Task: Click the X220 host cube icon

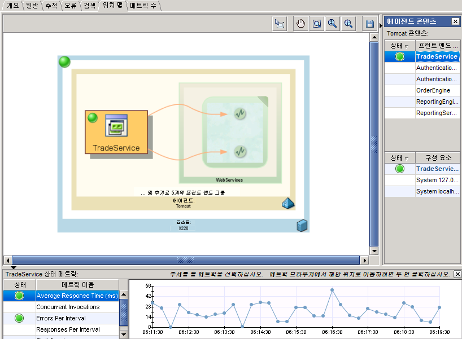Action: pyautogui.click(x=302, y=226)
